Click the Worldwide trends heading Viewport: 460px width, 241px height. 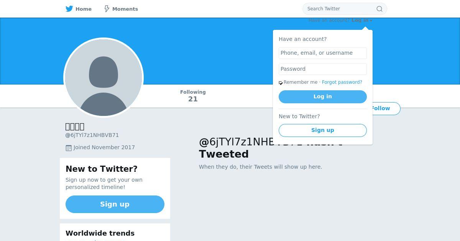click(100, 233)
